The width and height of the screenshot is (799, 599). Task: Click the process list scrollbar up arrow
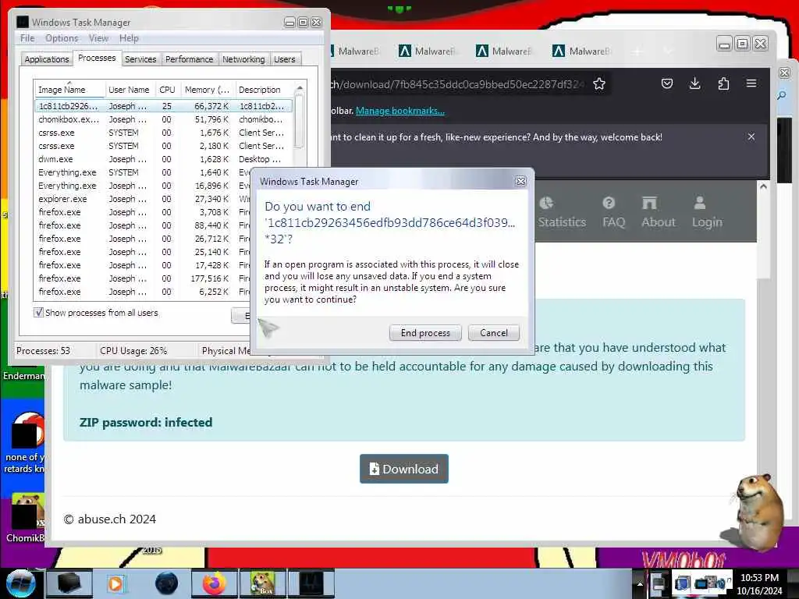300,88
